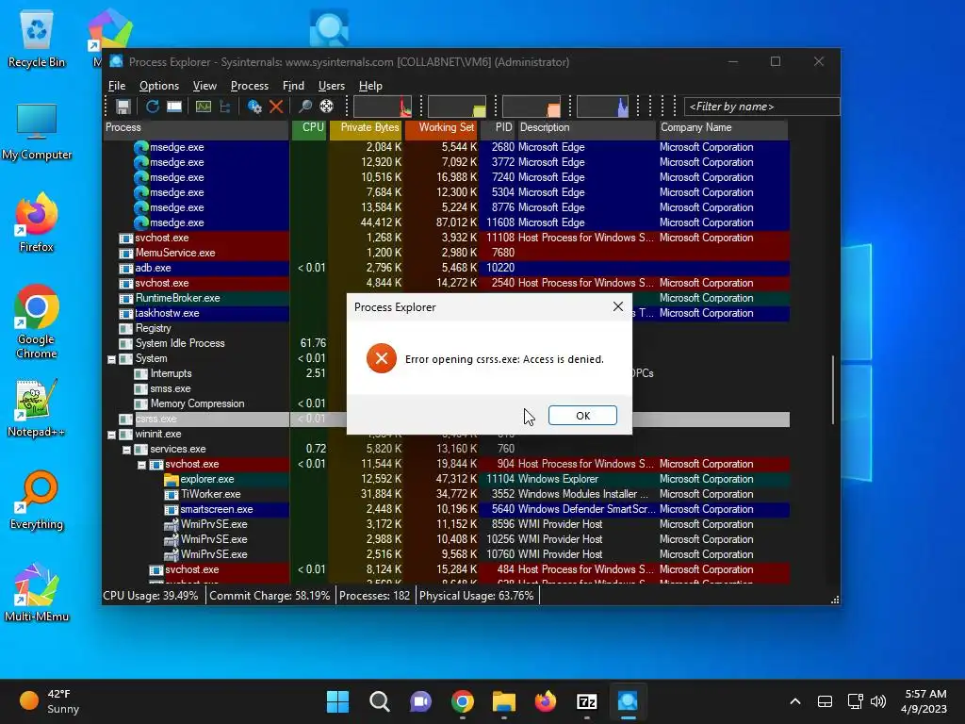Select the MemuService.exe process row

[447, 253]
